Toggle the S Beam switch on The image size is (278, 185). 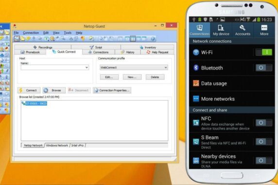click(x=264, y=142)
